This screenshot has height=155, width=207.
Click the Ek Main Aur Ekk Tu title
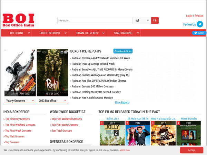click(x=138, y=119)
